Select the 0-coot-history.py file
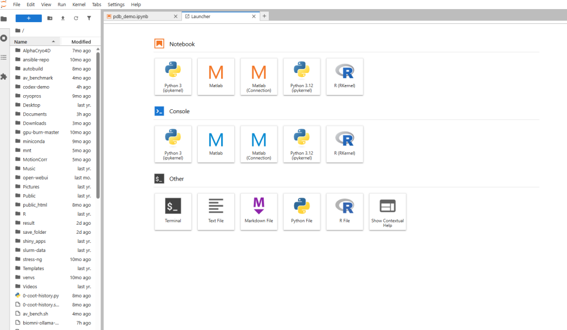 coord(53,295)
